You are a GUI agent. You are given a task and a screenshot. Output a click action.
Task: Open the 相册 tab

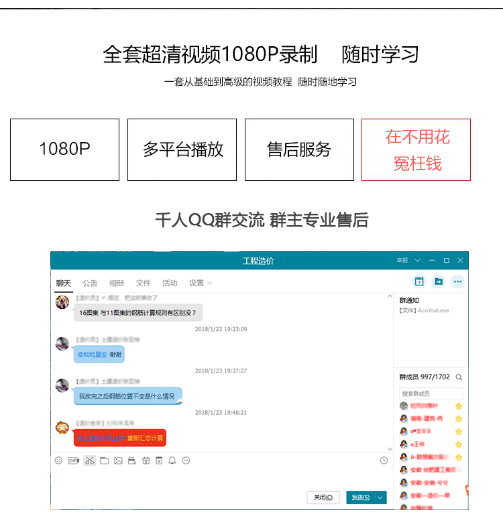(x=117, y=283)
